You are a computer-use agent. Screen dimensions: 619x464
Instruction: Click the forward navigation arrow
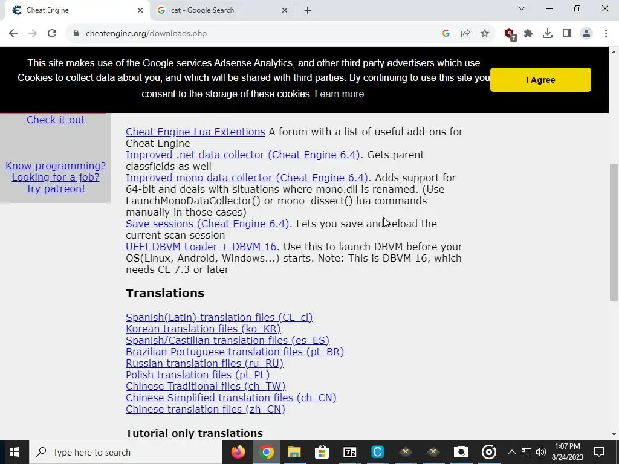pos(33,34)
